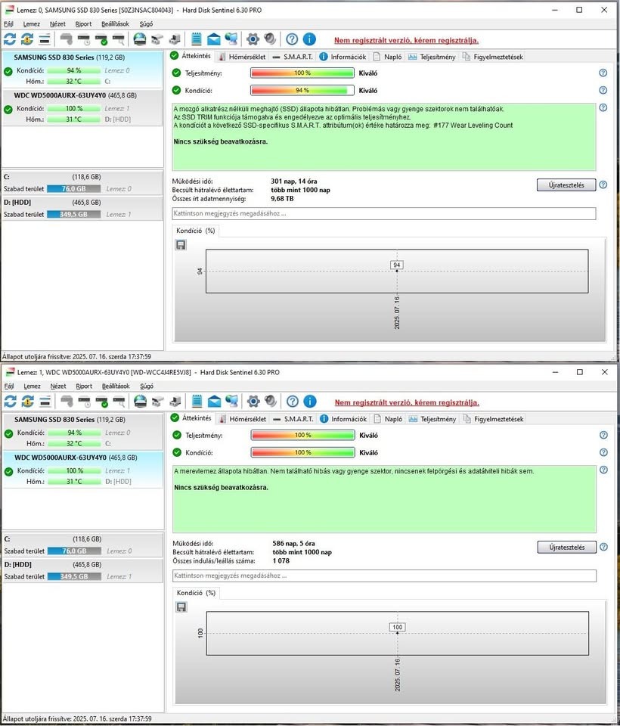Click Újratesztelés button in bottom window

567,547
